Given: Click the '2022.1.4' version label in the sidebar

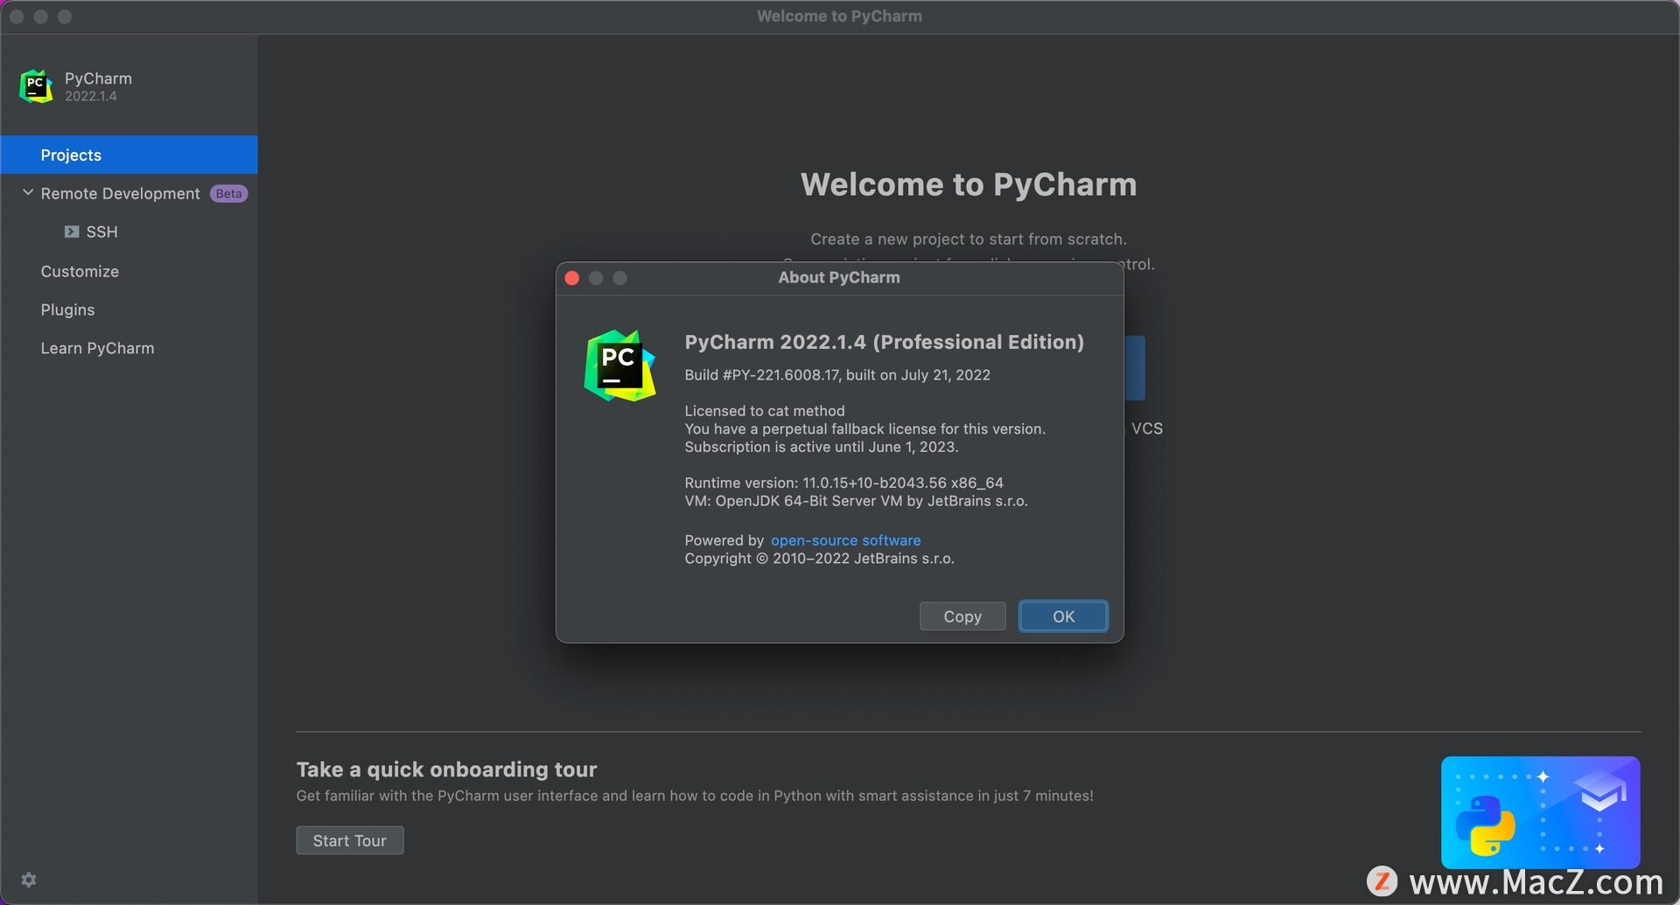Looking at the screenshot, I should 90,96.
